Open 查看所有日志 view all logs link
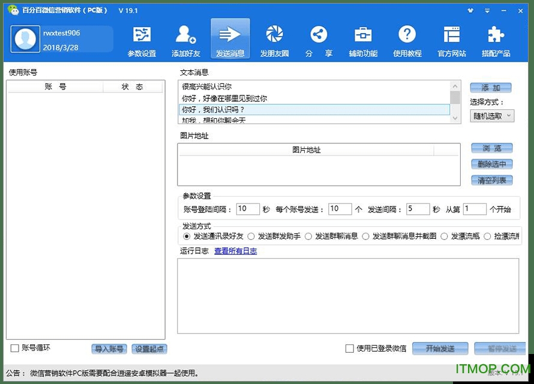The height and width of the screenshot is (384, 534). tap(235, 250)
